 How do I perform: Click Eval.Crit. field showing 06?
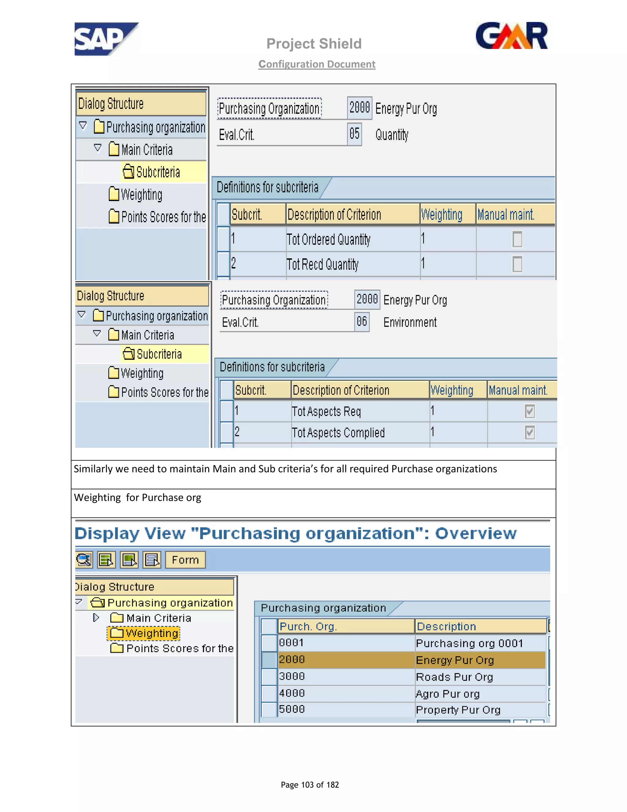click(362, 322)
